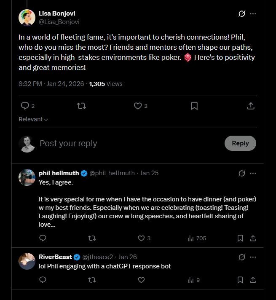Screen dimensions: 276x300
Task: Repost RiverBeast's reply
Action: coord(92,280)
